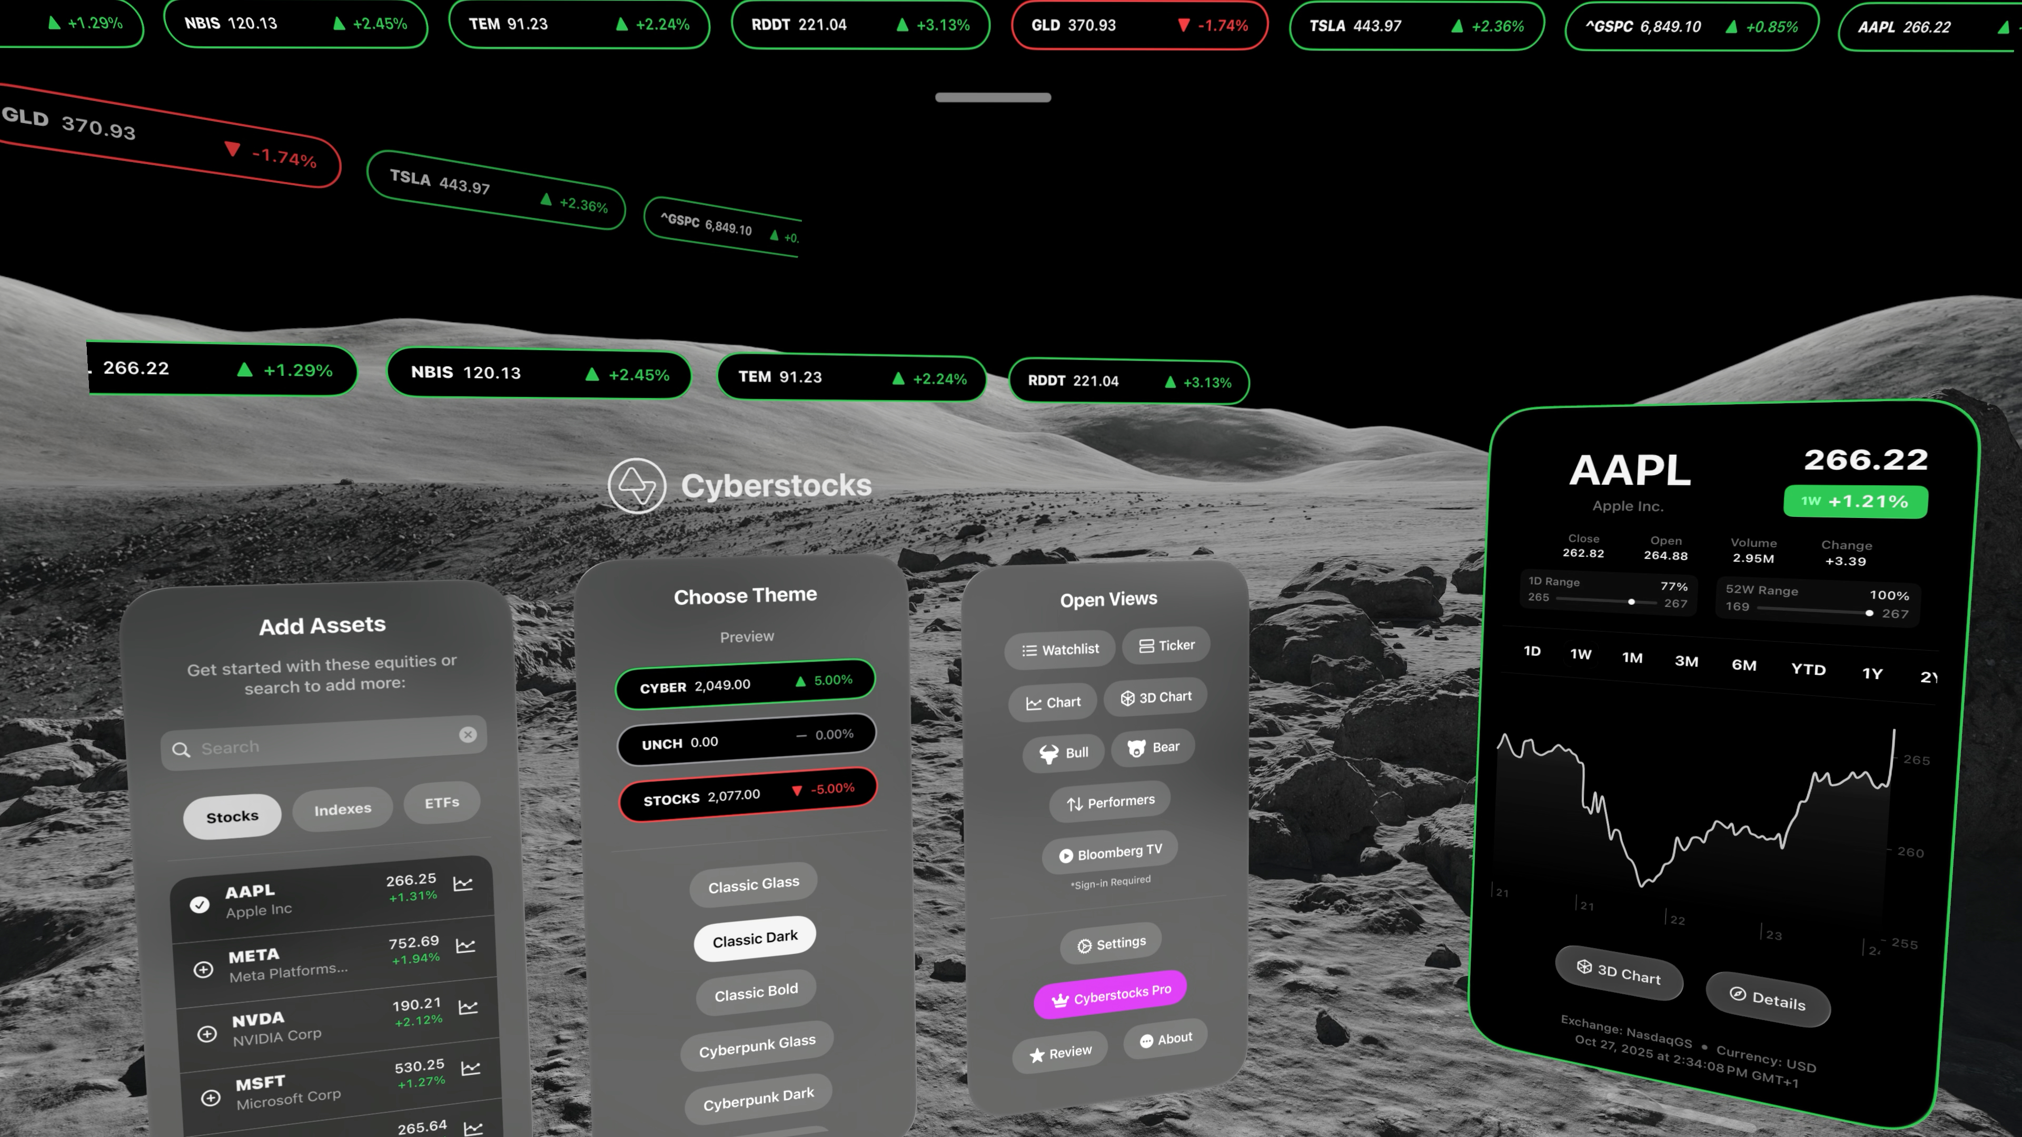Image resolution: width=2022 pixels, height=1137 pixels.
Task: Choose the Cyberpunk Dark theme
Action: 758,1099
